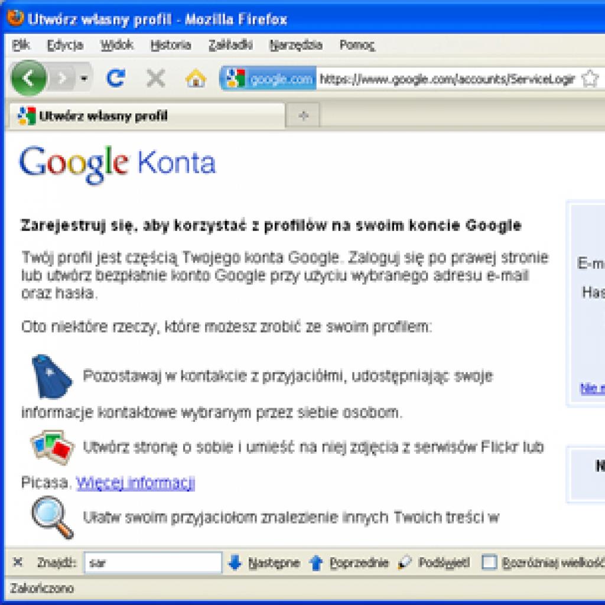
Task: Open the Narzędzia menu
Action: coord(296,45)
